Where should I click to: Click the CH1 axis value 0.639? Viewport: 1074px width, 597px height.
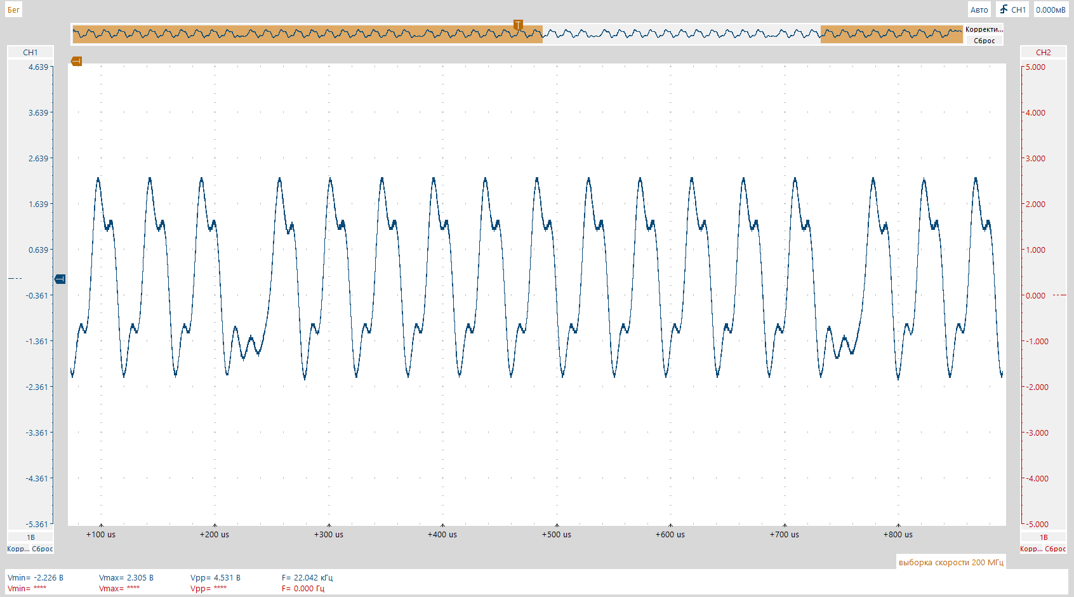pyautogui.click(x=38, y=250)
